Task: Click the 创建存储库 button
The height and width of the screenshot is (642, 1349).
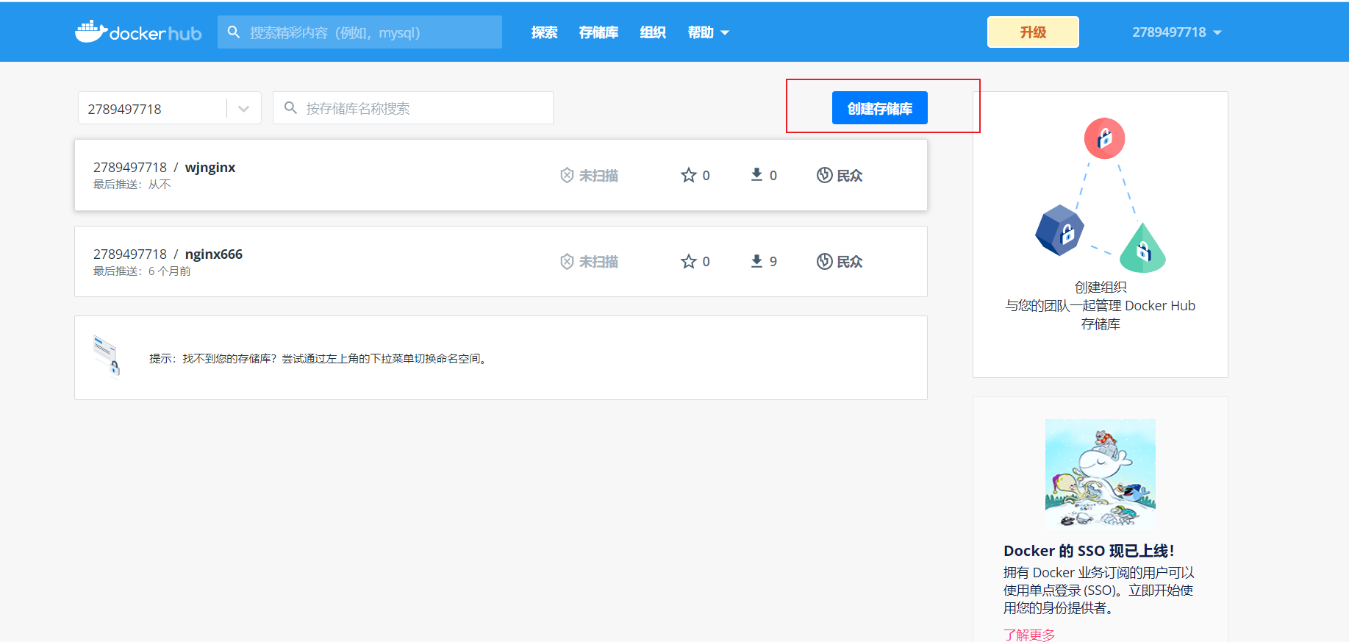Action: (880, 108)
